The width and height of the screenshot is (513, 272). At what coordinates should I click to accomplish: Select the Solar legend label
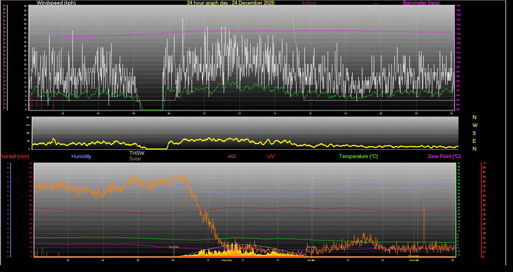point(135,159)
